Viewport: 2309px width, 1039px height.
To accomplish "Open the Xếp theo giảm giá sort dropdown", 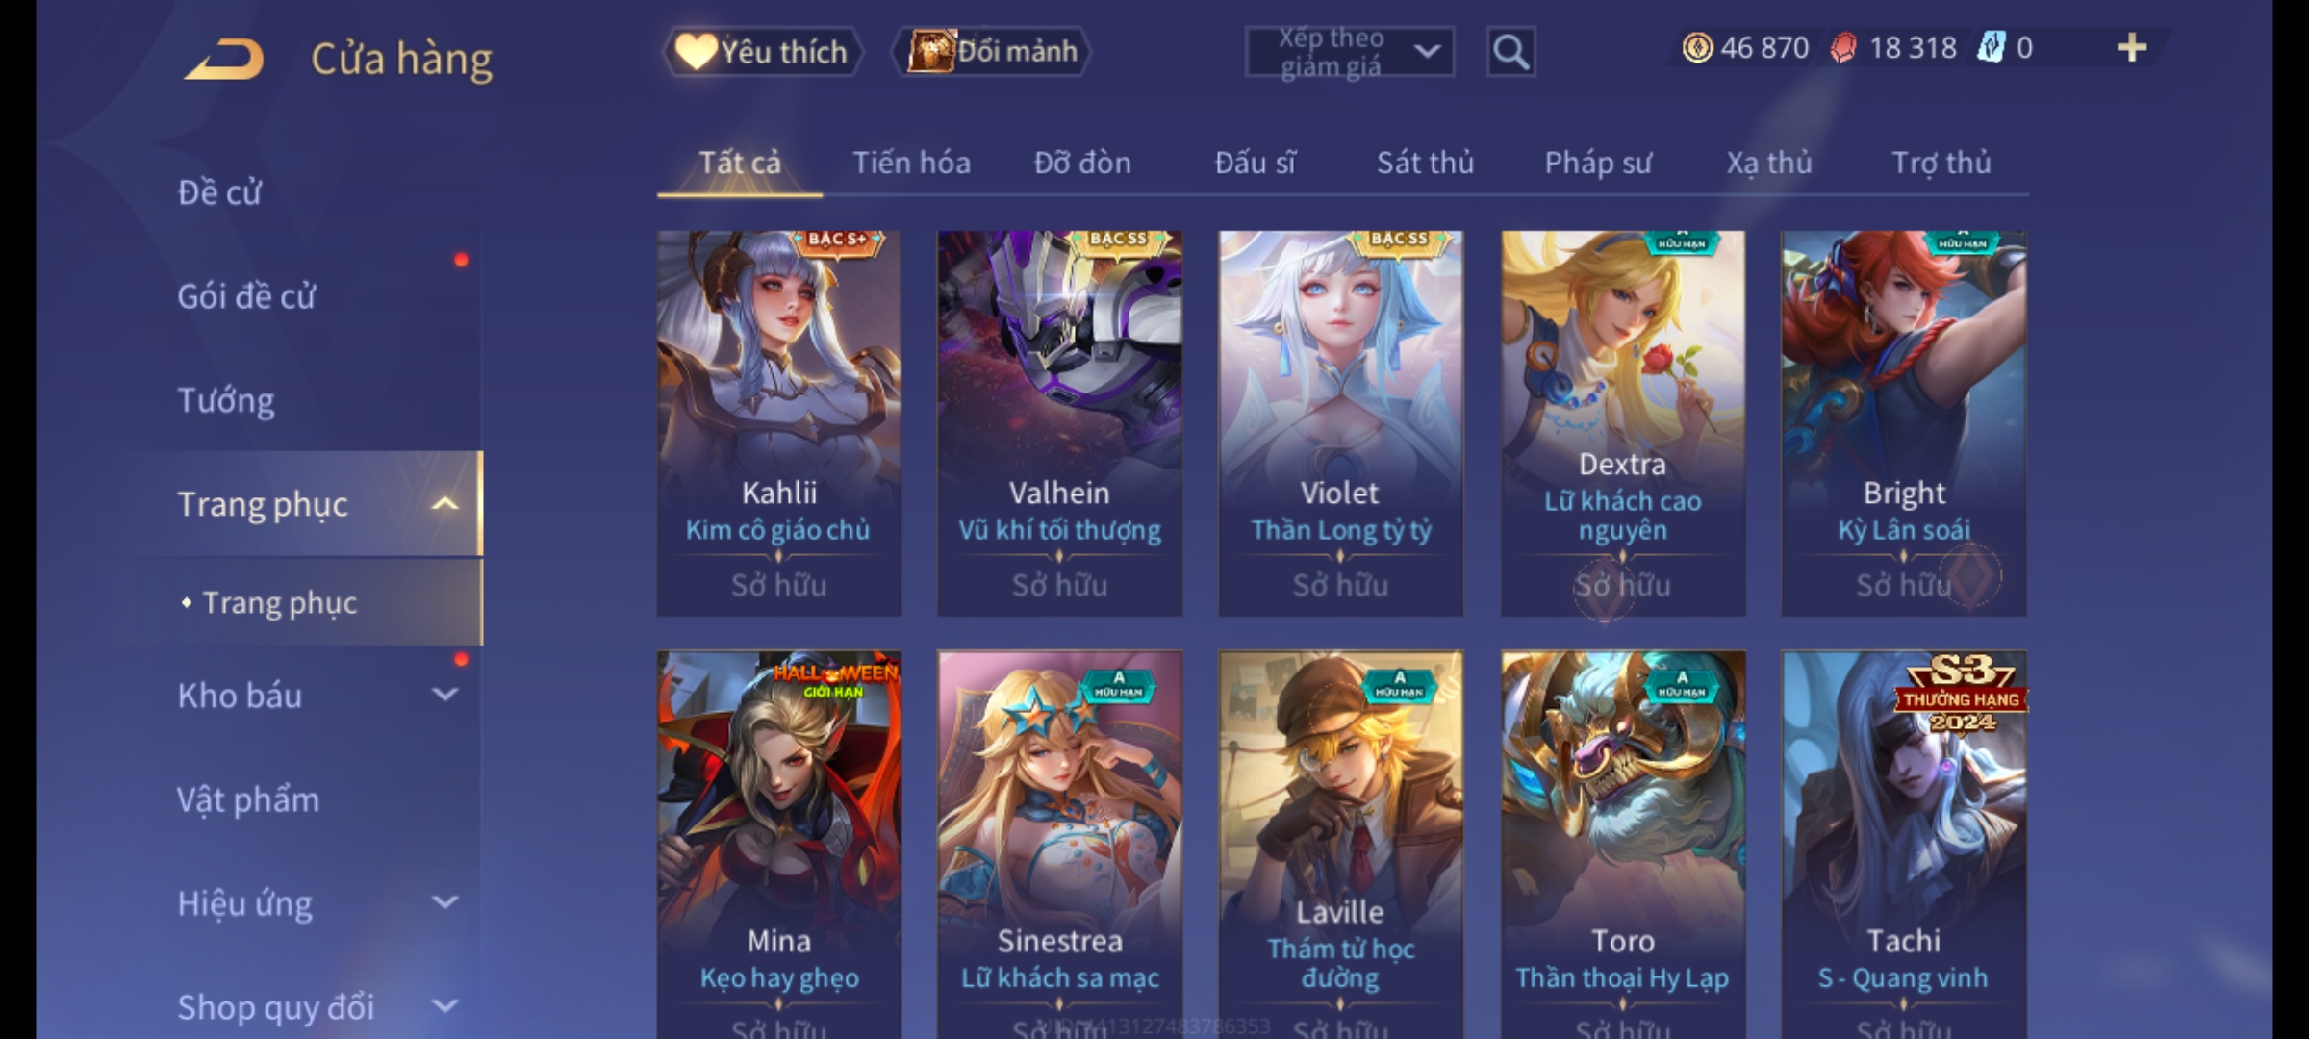I will coord(1349,52).
